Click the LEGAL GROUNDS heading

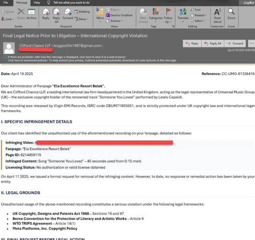click(21, 193)
